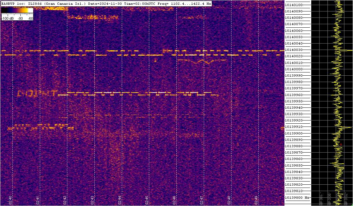Click frequency label 10139930

click(294, 114)
